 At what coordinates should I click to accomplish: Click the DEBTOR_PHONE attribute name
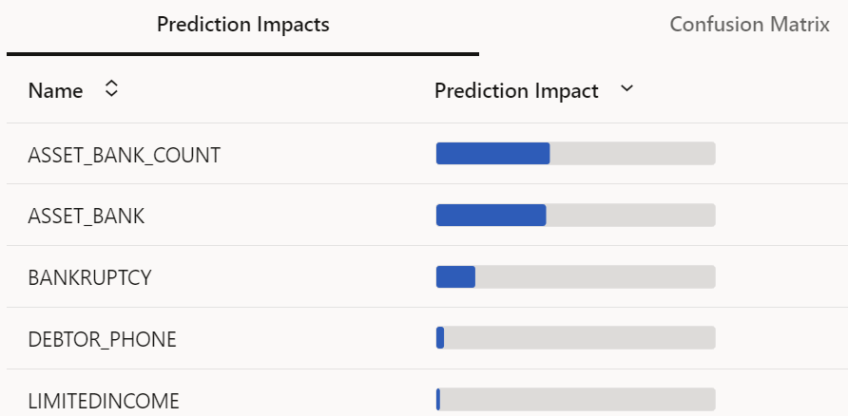(x=102, y=339)
